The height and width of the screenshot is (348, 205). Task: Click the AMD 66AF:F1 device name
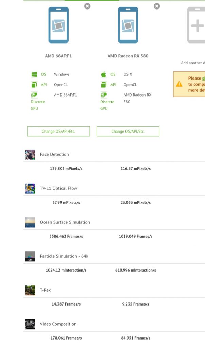click(x=58, y=56)
